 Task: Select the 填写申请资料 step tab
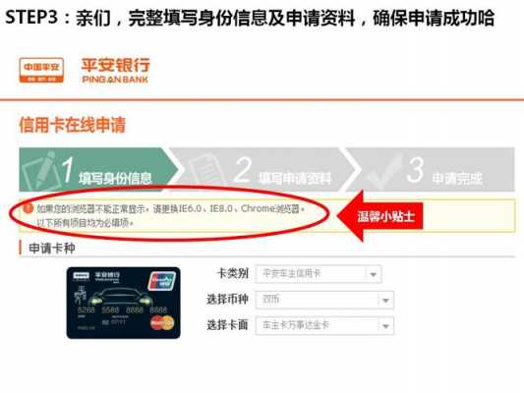264,170
